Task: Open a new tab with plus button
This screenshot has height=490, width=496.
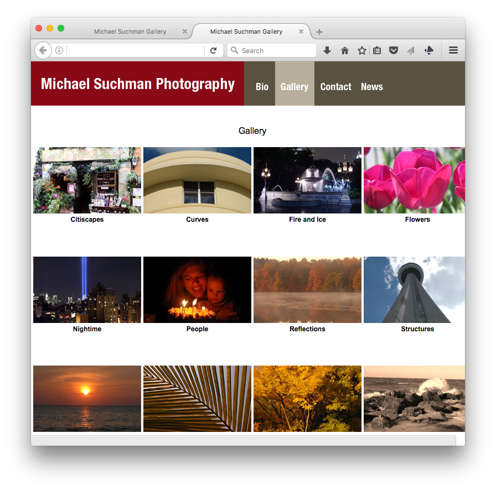Action: click(319, 32)
